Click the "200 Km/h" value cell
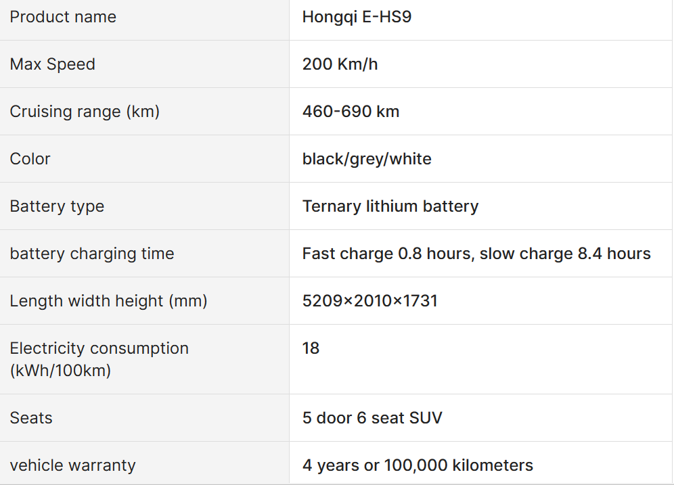This screenshot has height=485, width=674. click(x=340, y=64)
